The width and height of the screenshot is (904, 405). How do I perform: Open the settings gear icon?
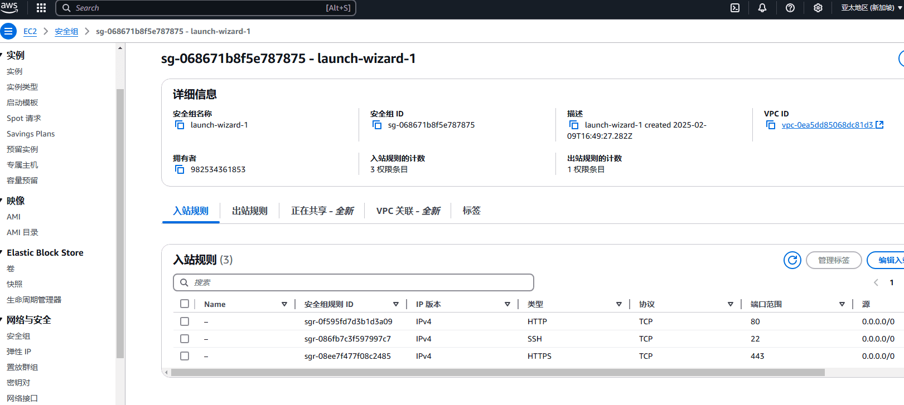818,8
